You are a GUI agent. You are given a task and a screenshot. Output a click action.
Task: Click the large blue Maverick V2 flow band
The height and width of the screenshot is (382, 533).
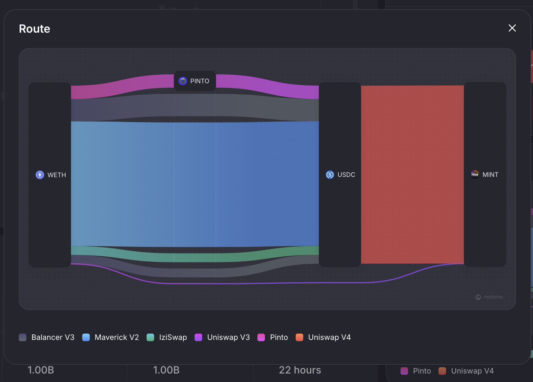tap(195, 184)
